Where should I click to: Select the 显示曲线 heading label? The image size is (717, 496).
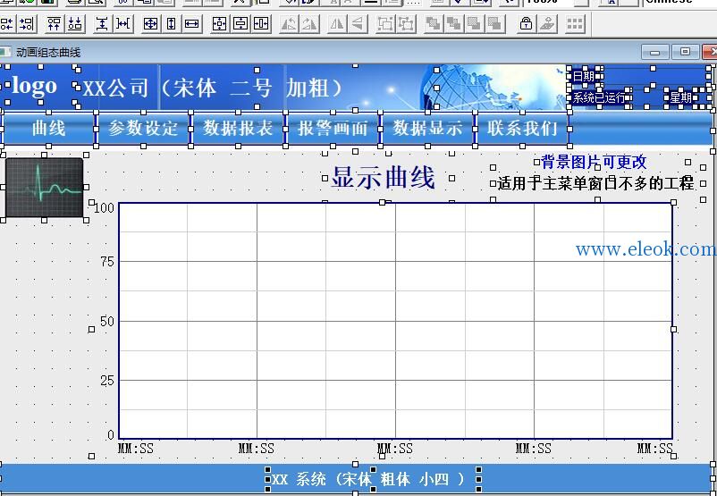383,177
